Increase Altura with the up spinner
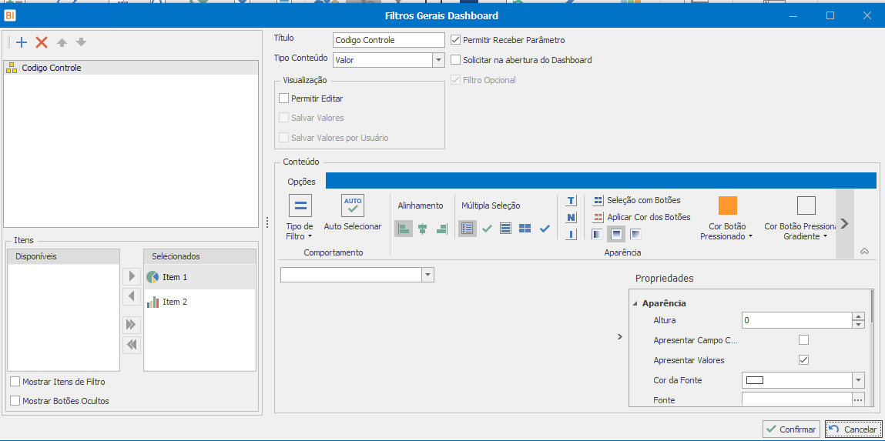The height and width of the screenshot is (441, 885). point(859,317)
